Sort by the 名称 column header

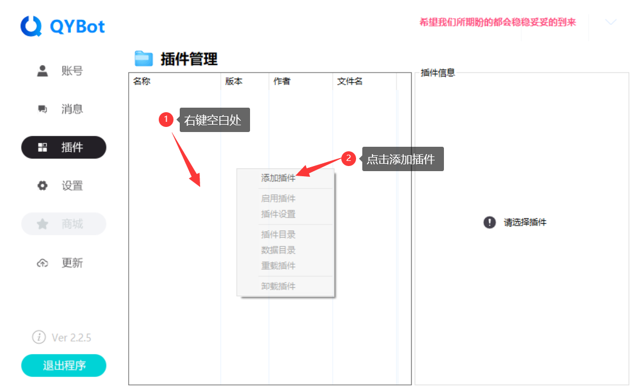pyautogui.click(x=142, y=82)
